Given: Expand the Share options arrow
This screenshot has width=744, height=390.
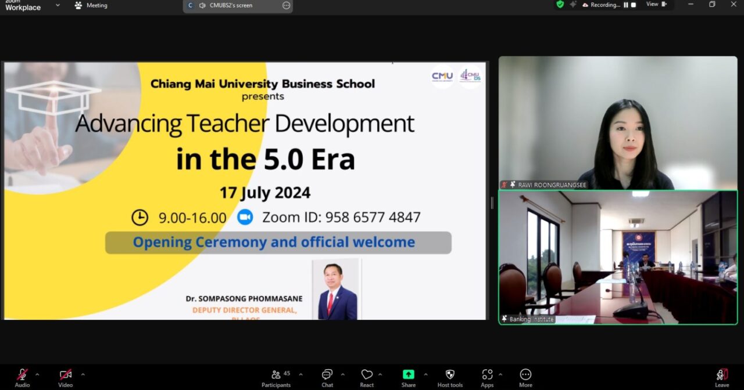Looking at the screenshot, I should point(425,374).
